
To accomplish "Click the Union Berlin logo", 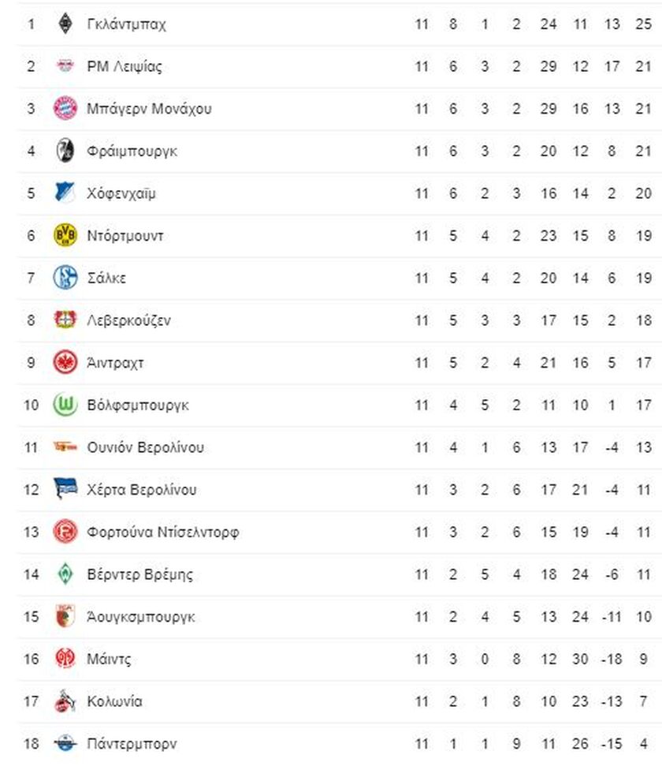I will (x=65, y=447).
